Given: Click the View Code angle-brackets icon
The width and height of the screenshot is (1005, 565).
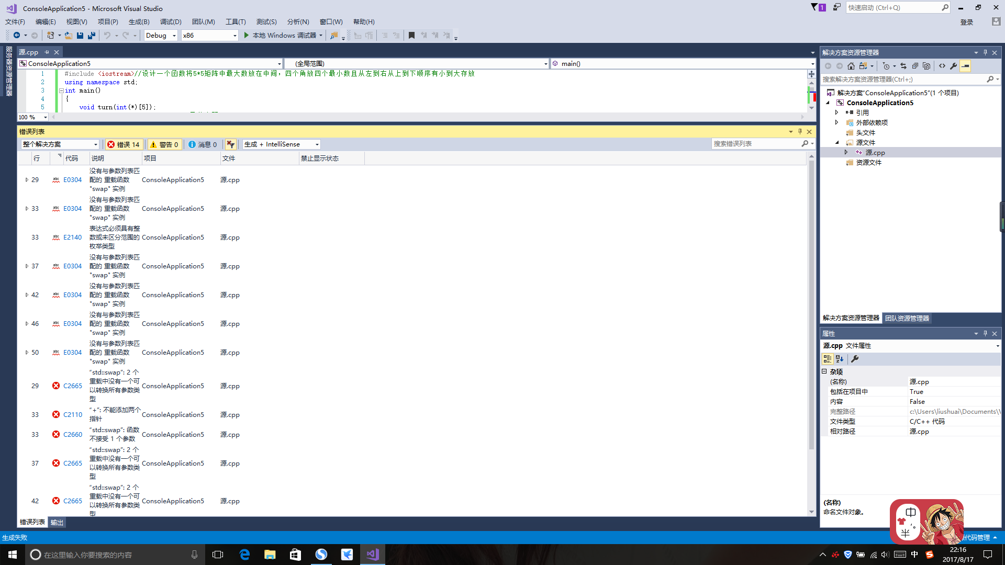Looking at the screenshot, I should (942, 66).
